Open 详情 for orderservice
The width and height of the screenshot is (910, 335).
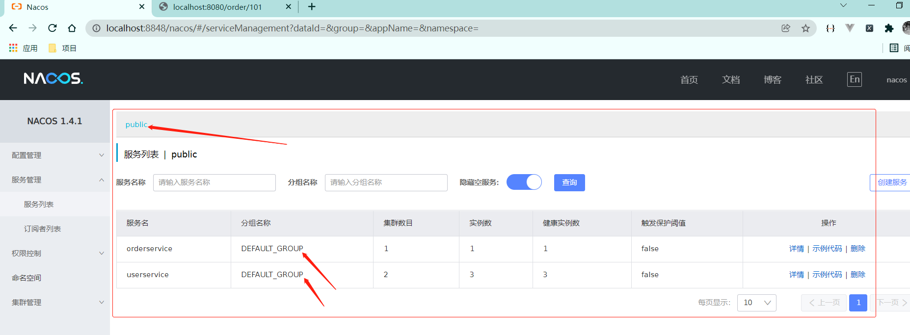coord(797,249)
